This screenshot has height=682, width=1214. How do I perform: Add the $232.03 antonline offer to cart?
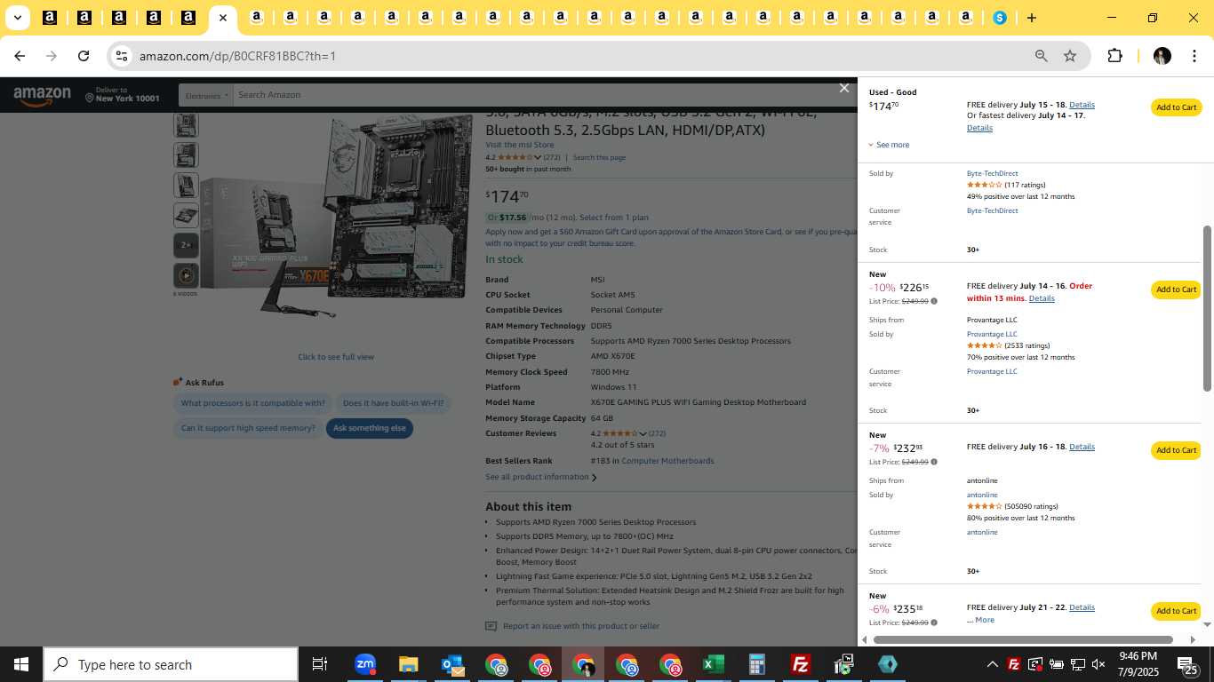pyautogui.click(x=1176, y=450)
